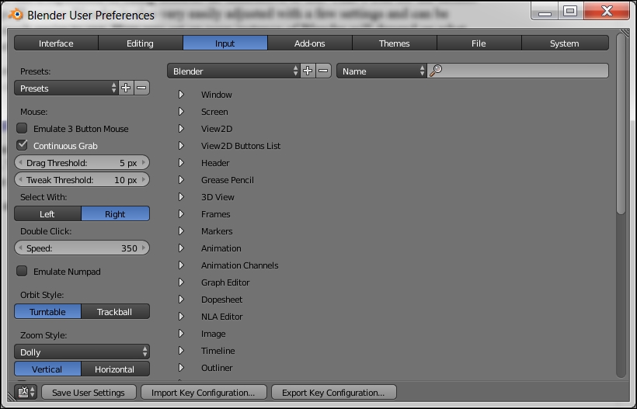Click the keymap search input field
Viewport: 637px width, 409px height.
pos(518,71)
